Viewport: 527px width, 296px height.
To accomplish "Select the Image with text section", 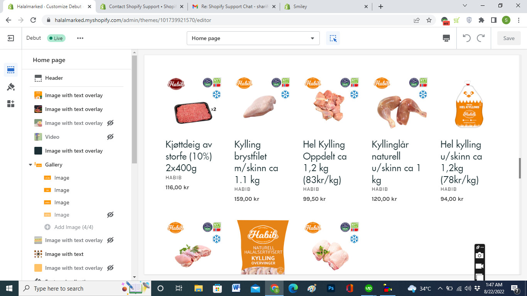I will [x=77, y=254].
